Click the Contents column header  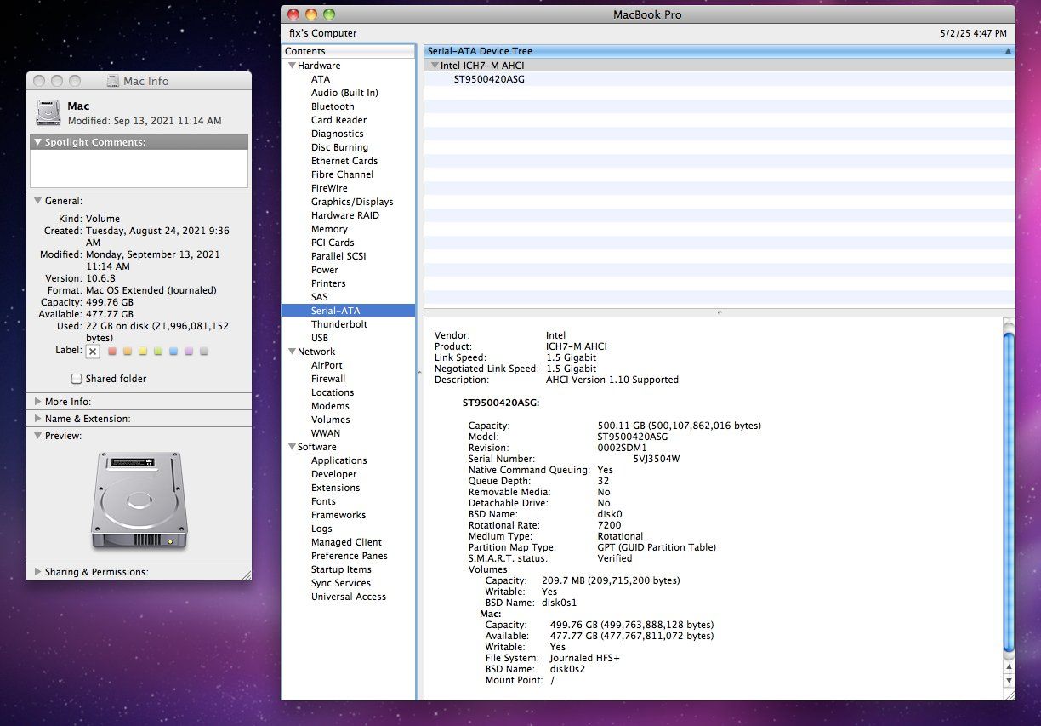(349, 51)
